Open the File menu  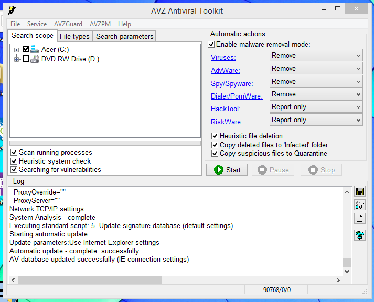coord(15,24)
